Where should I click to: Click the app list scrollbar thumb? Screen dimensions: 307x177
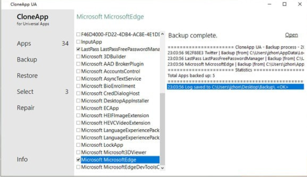(x=163, y=129)
